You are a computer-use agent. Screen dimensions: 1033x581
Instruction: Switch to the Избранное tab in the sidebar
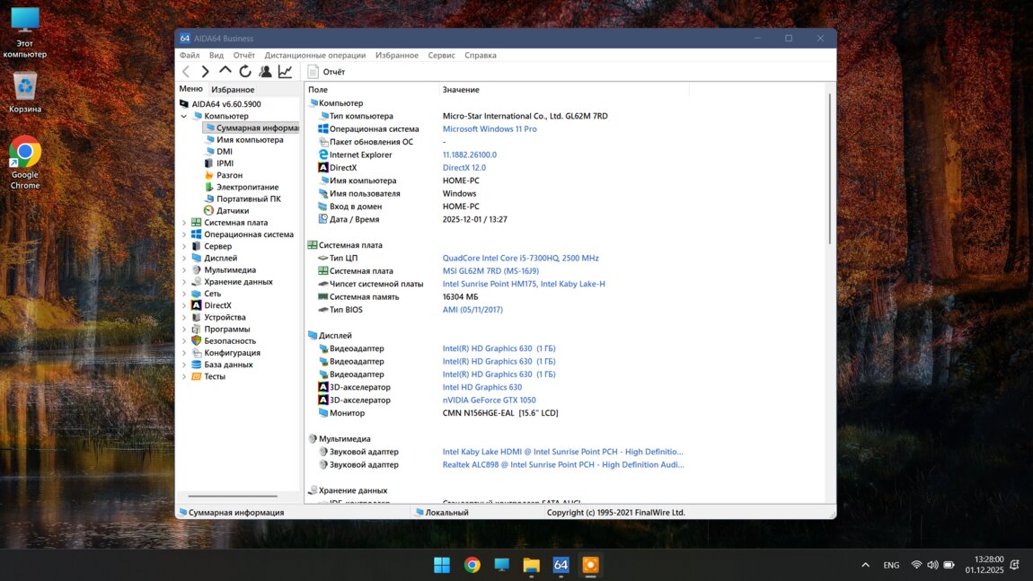pos(233,90)
